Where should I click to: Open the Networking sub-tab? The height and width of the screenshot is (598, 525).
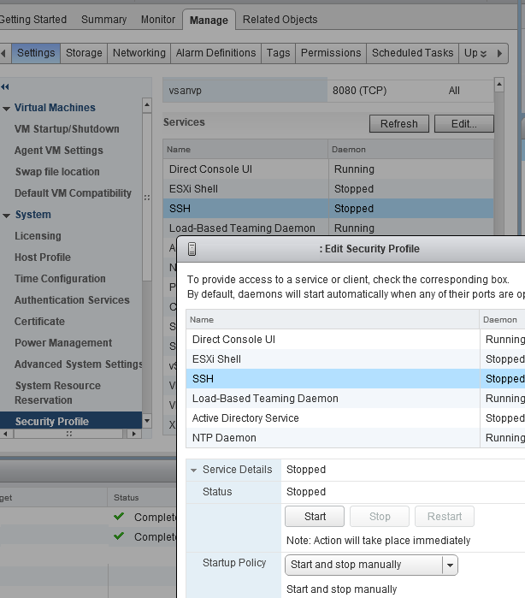(139, 53)
